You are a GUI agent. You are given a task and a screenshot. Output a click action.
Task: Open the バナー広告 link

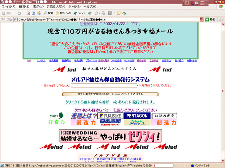click(x=129, y=60)
